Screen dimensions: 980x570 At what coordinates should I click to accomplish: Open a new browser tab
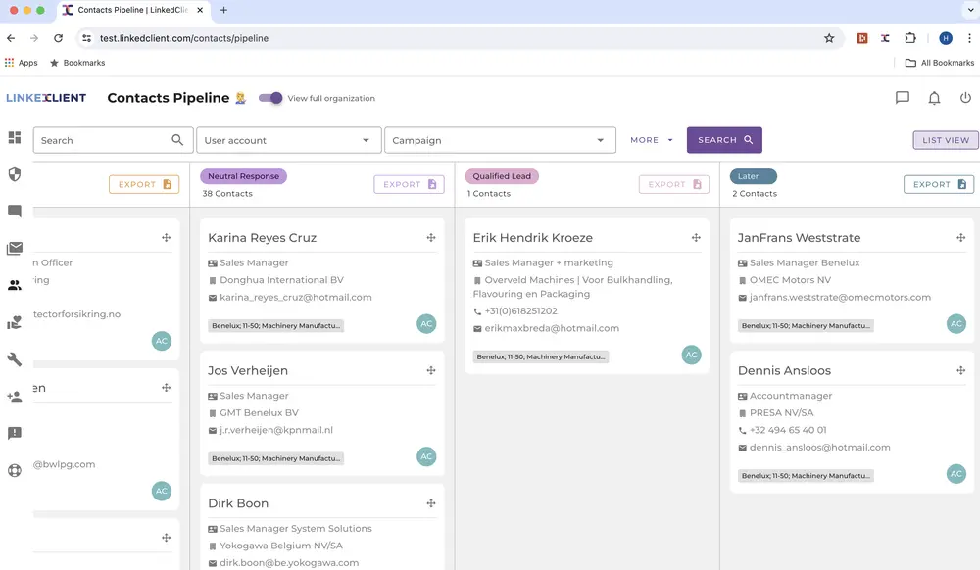pos(223,10)
